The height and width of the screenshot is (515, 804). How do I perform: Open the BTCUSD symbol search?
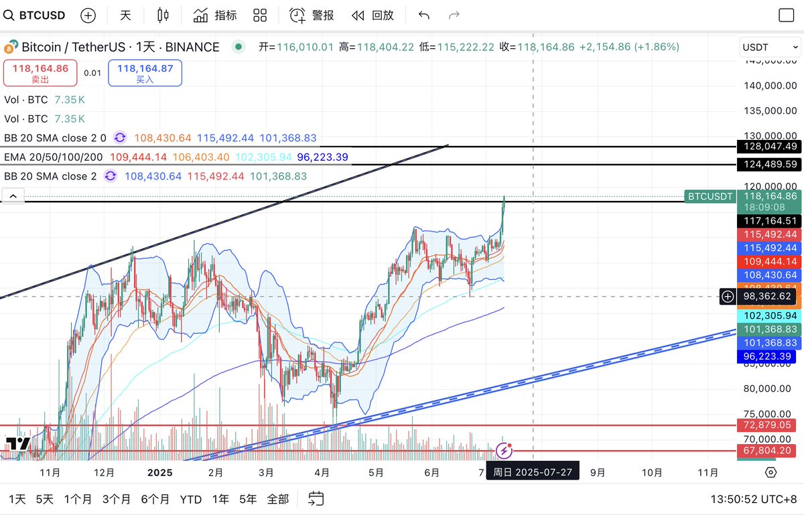33,15
